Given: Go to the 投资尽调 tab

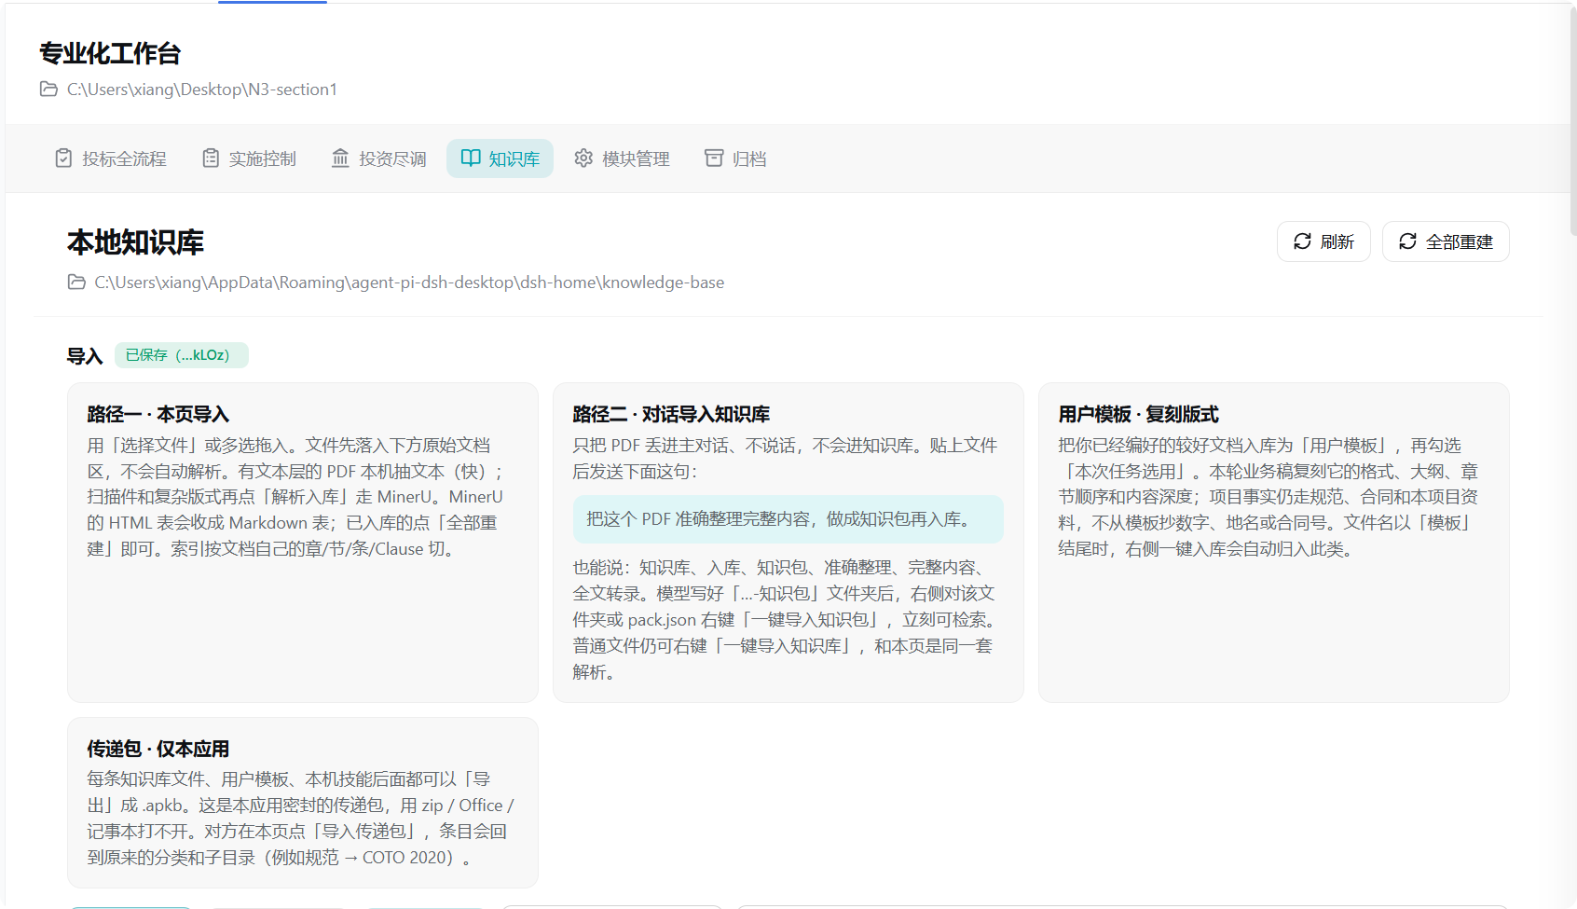Looking at the screenshot, I should [379, 158].
